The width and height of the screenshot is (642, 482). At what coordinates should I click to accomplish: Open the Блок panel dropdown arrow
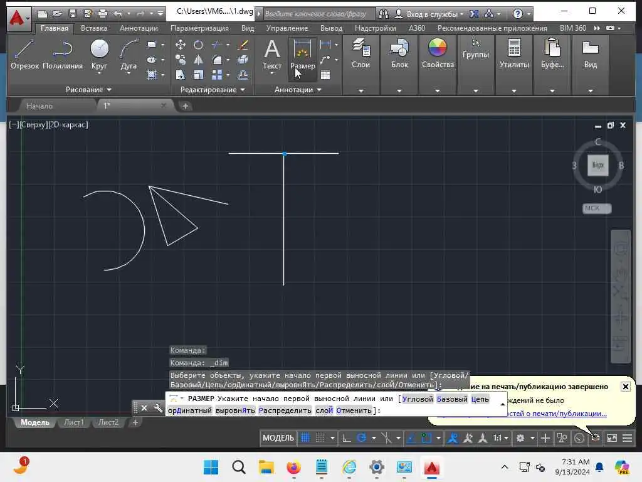pos(399,90)
